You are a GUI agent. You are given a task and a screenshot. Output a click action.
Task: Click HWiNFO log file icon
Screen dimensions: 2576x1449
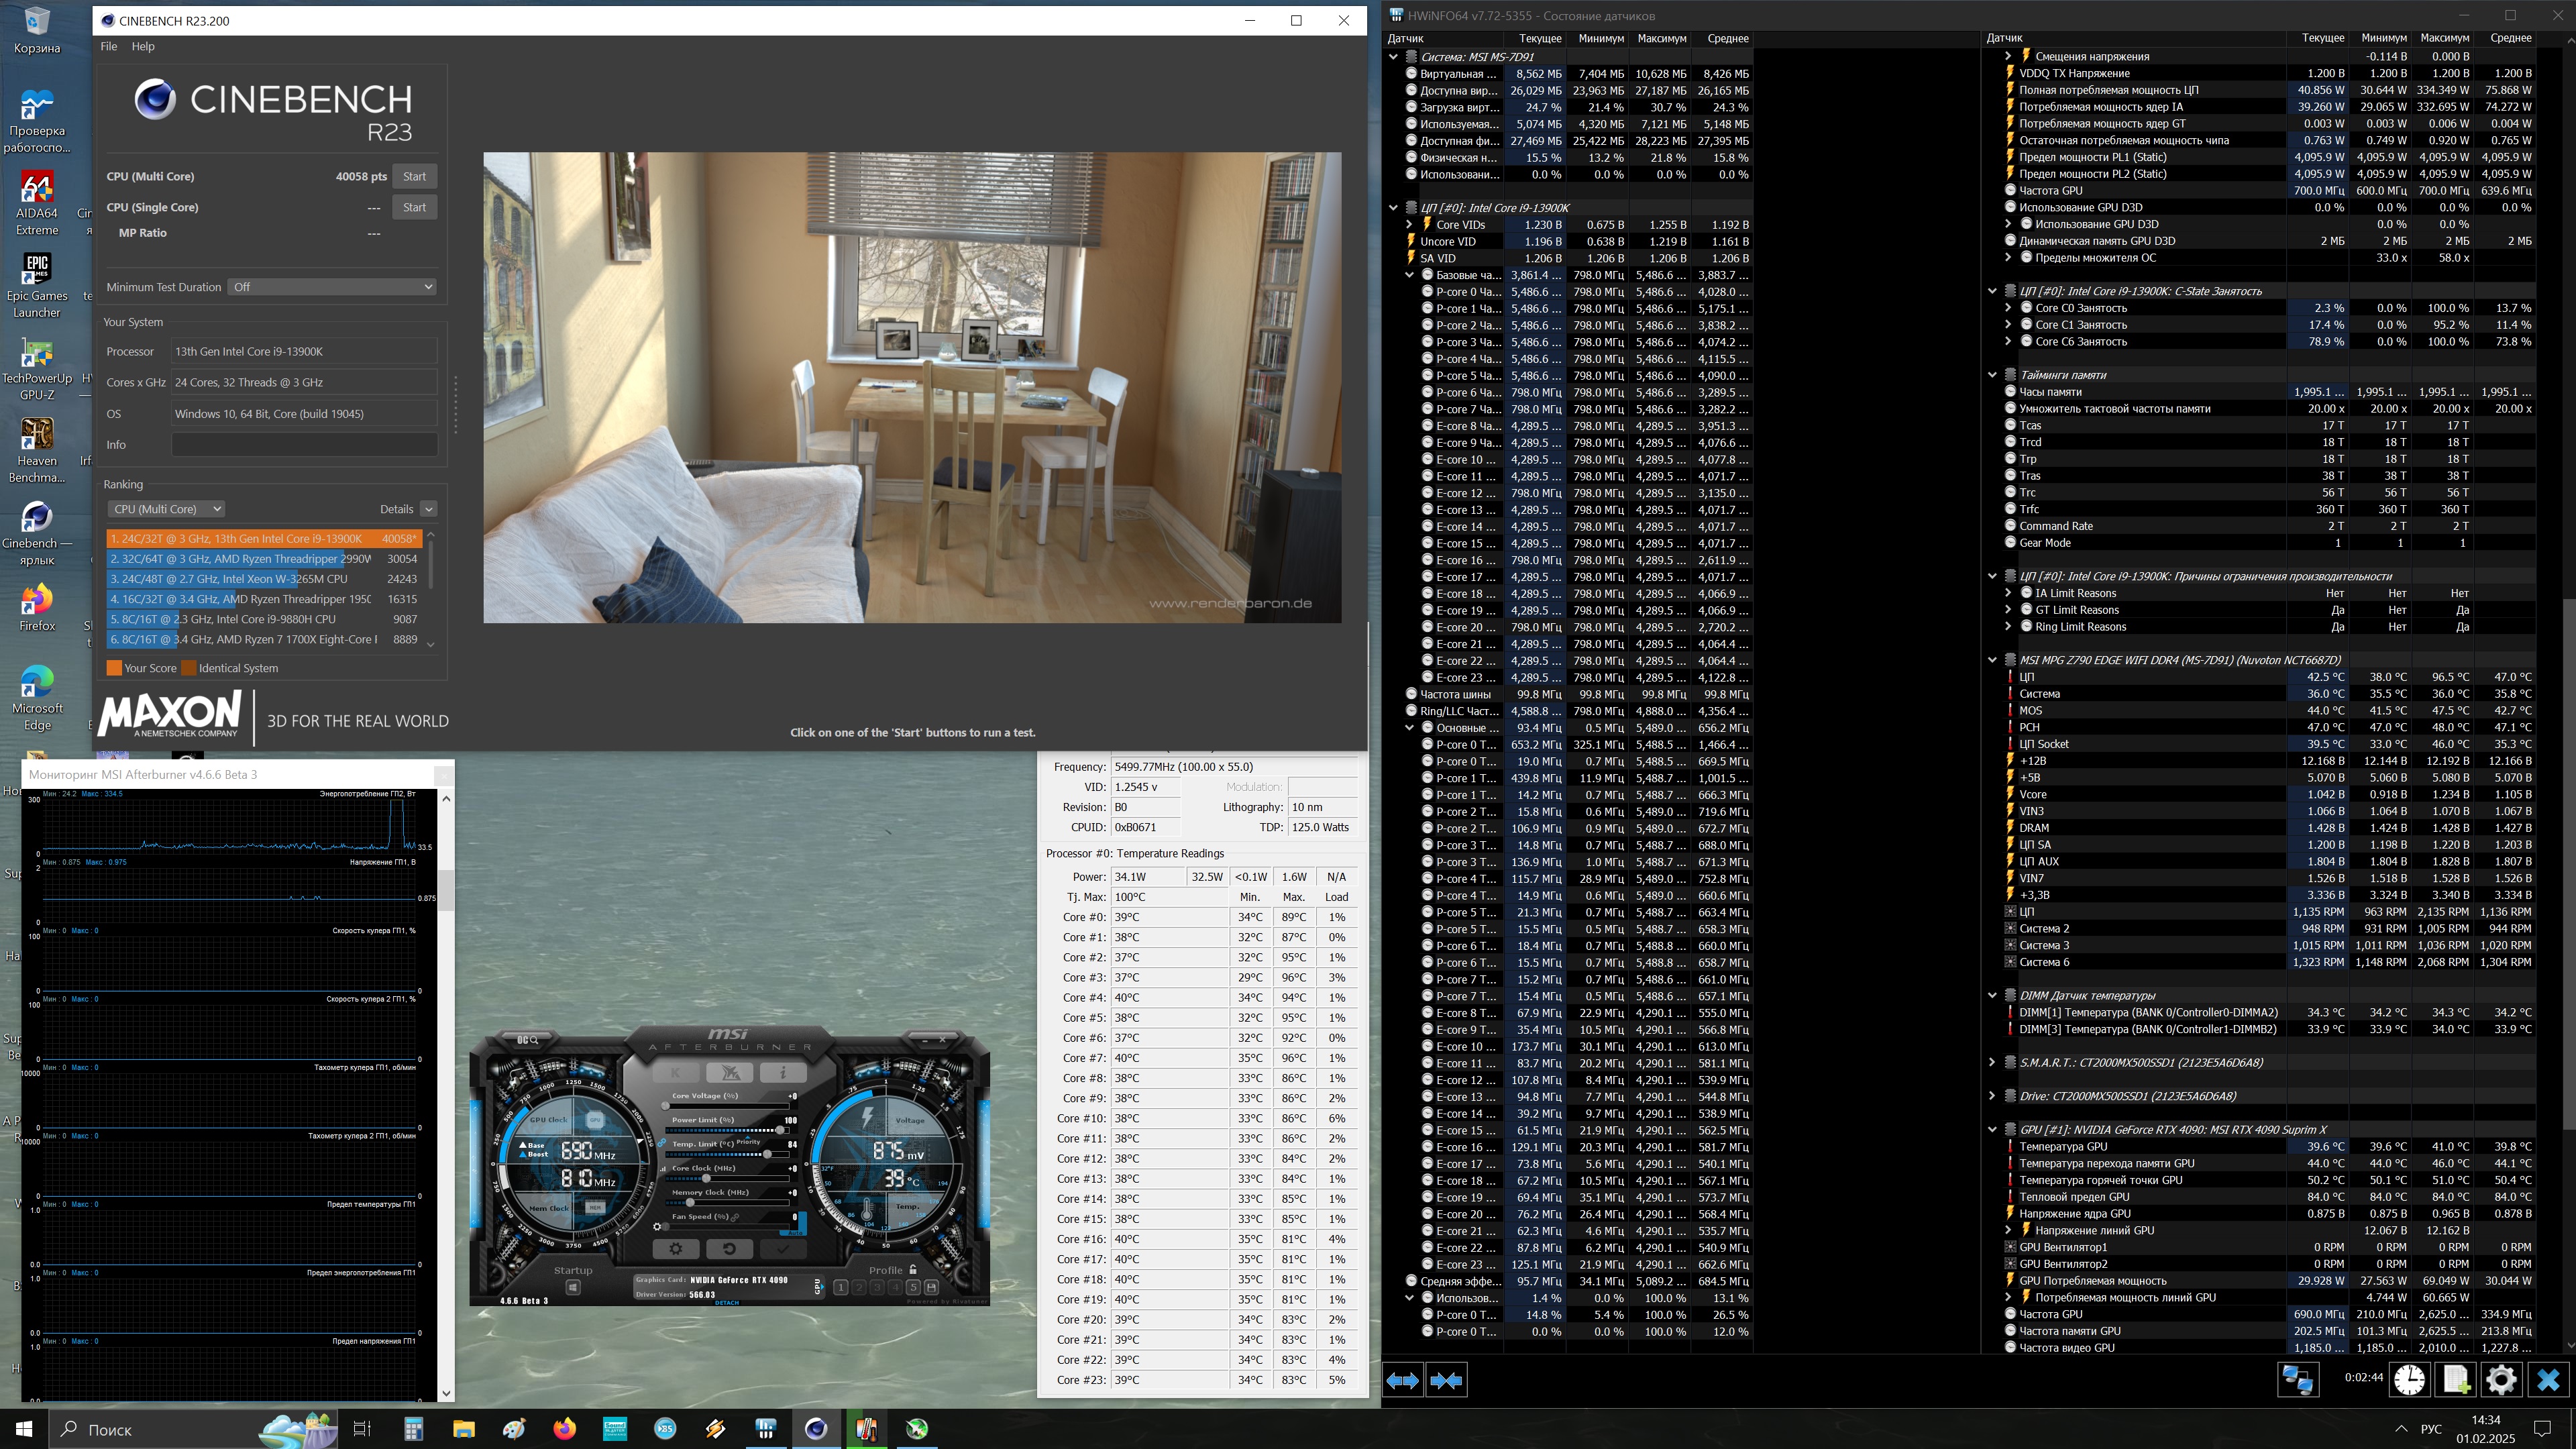point(2456,1380)
